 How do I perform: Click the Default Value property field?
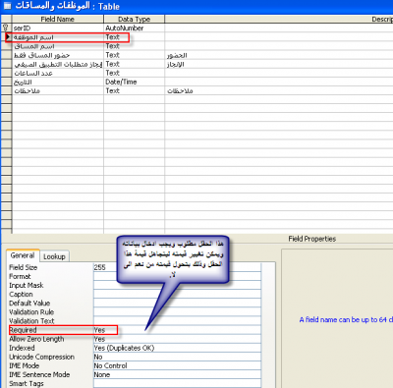[177, 303]
